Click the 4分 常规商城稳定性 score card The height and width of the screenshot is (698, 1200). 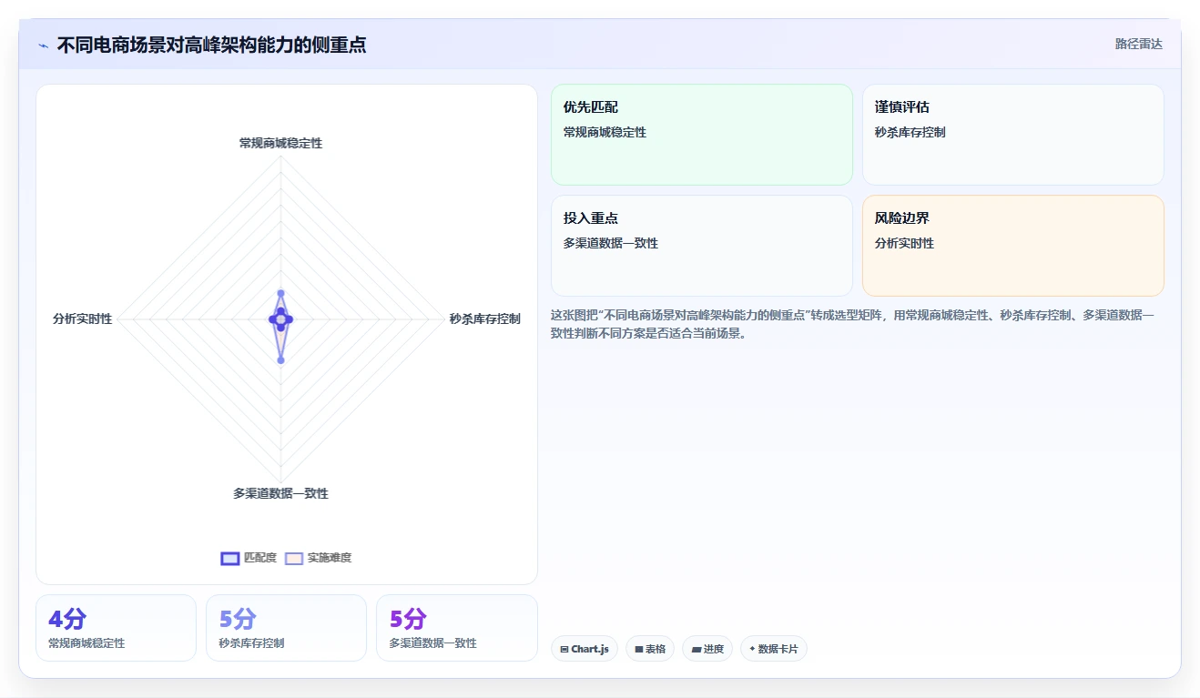tap(116, 628)
